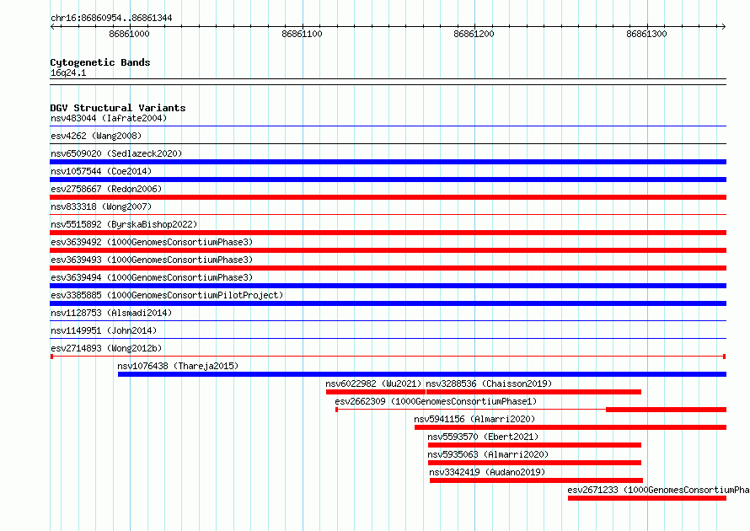Open variant esv3385885 (1000GenomesConsortiumPilotProject)

(x=167, y=295)
